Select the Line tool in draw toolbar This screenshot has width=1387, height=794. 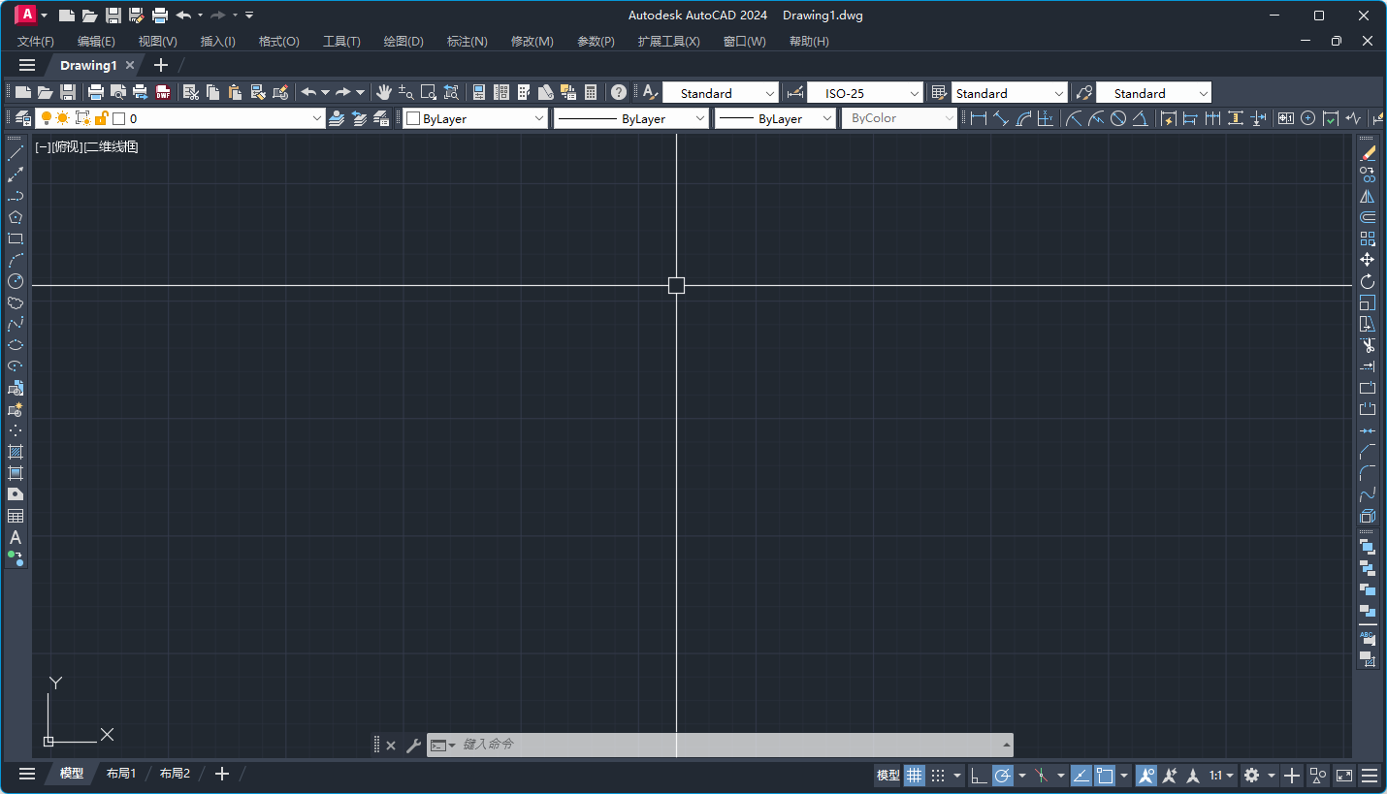(16, 153)
